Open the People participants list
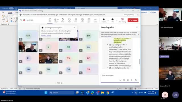The height and width of the screenshot is (102, 182). tap(56, 20)
